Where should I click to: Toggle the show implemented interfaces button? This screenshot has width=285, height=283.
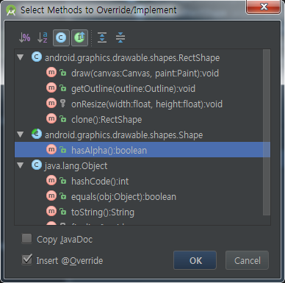pos(79,37)
